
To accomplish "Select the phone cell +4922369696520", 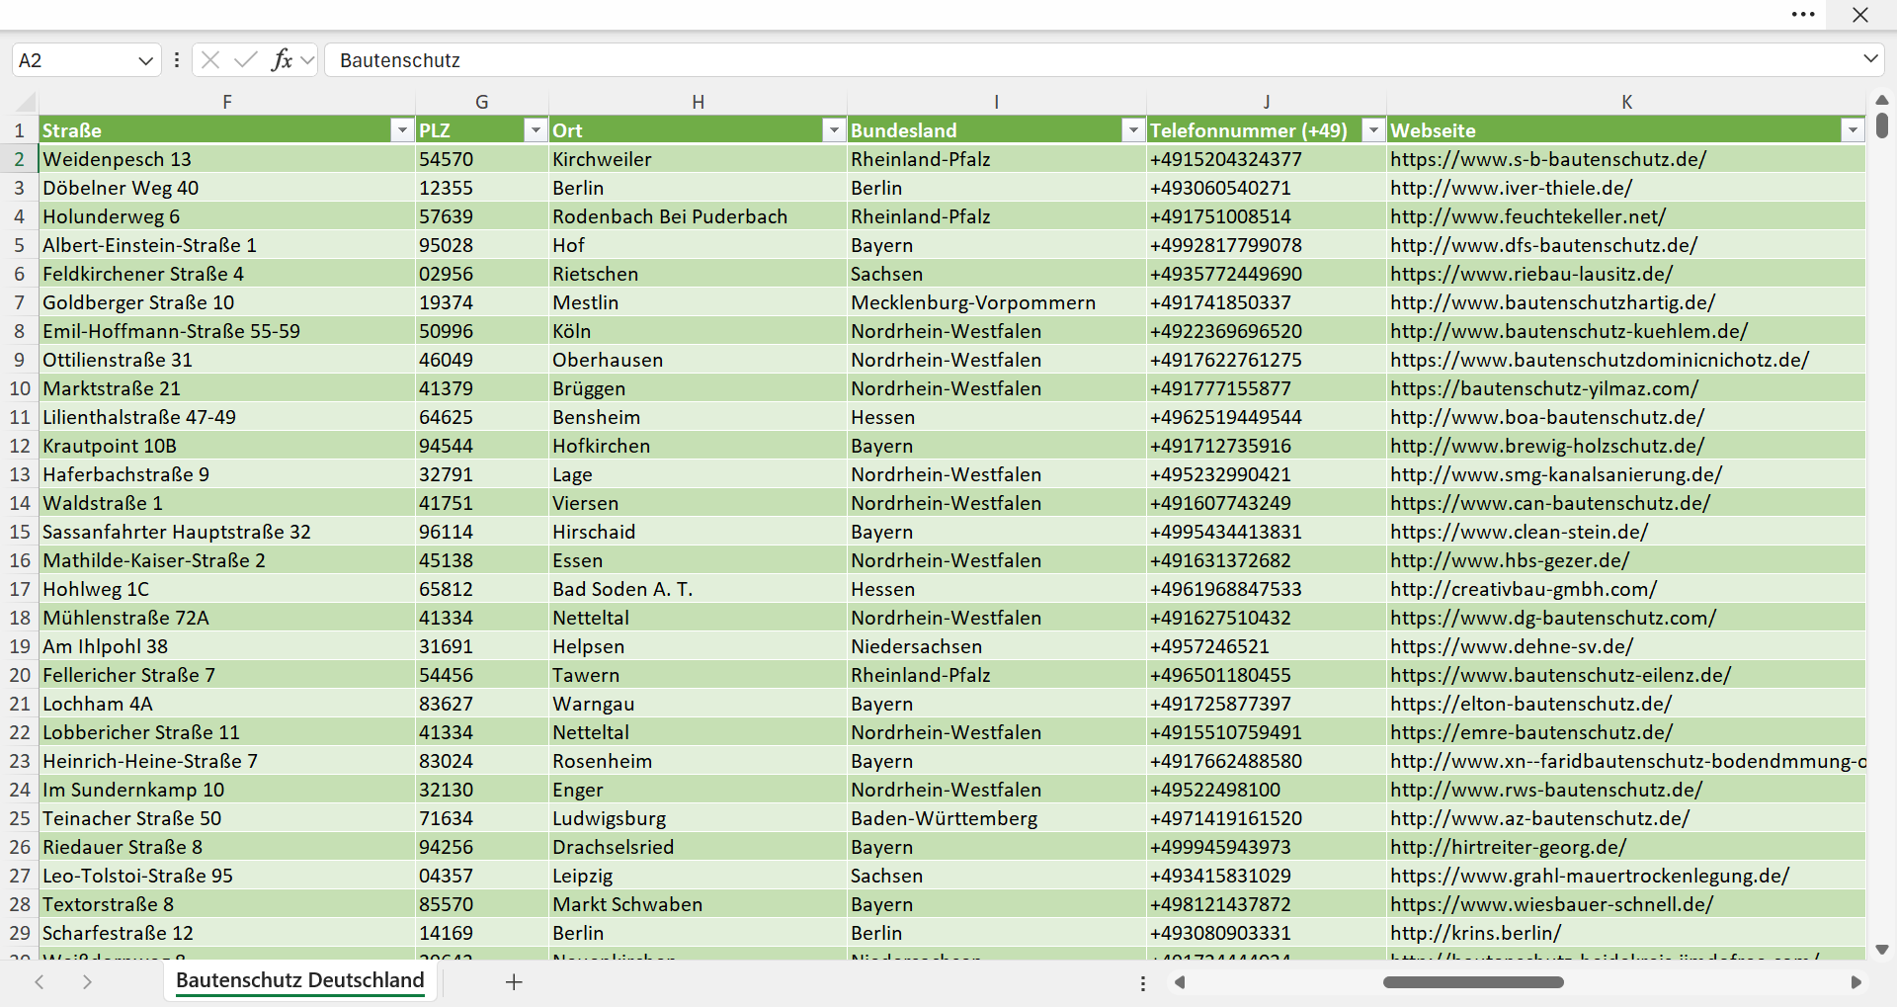I will (x=1267, y=331).
